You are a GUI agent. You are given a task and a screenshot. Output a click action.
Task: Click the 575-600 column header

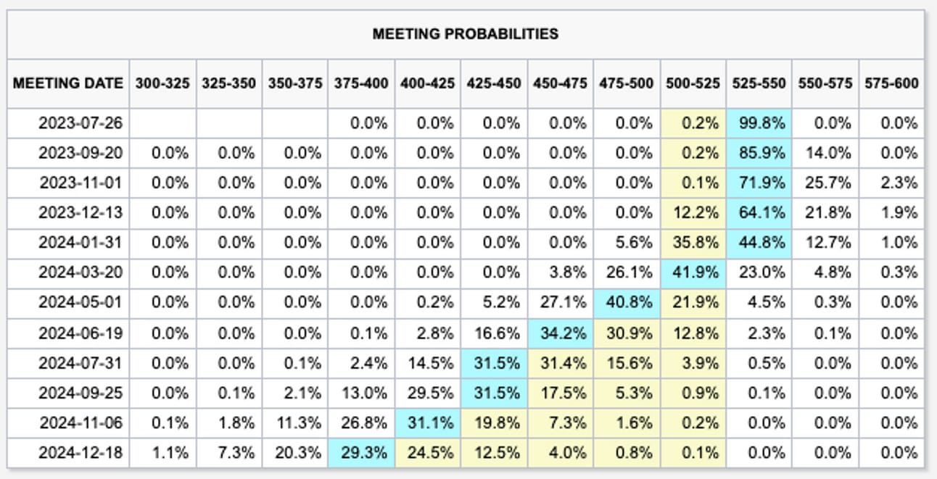pyautogui.click(x=891, y=83)
